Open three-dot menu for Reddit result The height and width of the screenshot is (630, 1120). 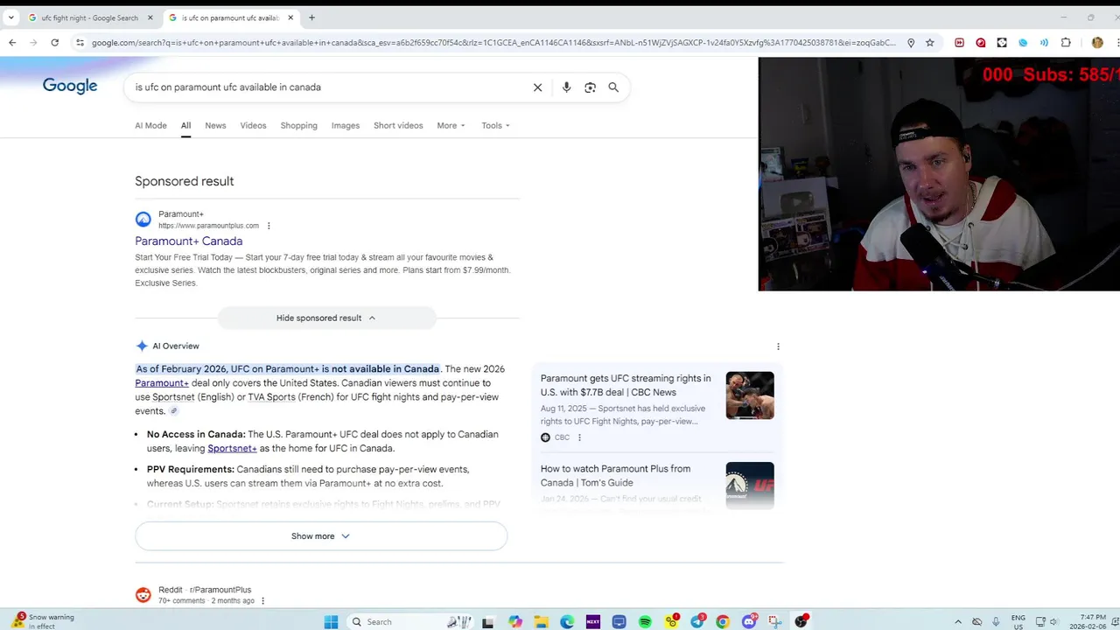262,601
